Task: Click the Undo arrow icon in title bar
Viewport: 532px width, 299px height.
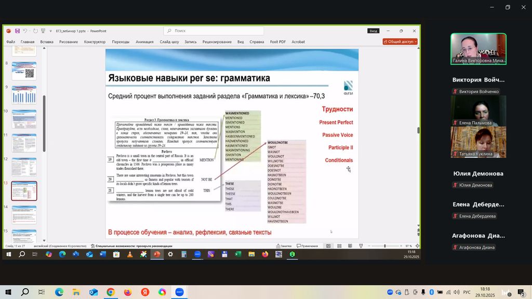Action: point(25,31)
